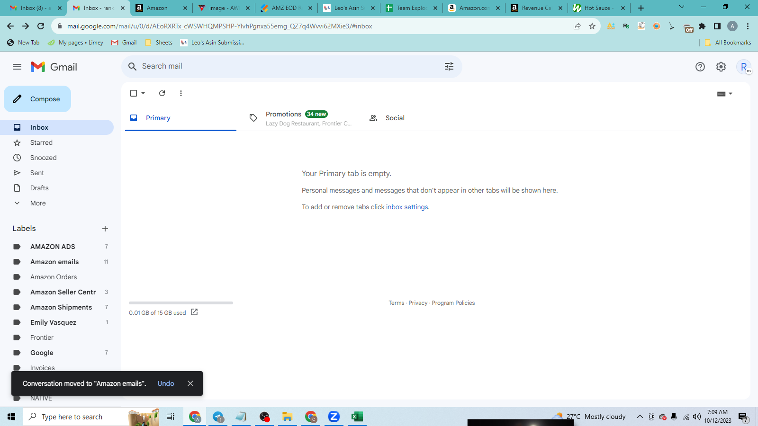Switch to the Amazon browser tab
This screenshot has width=758, height=426.
click(x=161, y=8)
